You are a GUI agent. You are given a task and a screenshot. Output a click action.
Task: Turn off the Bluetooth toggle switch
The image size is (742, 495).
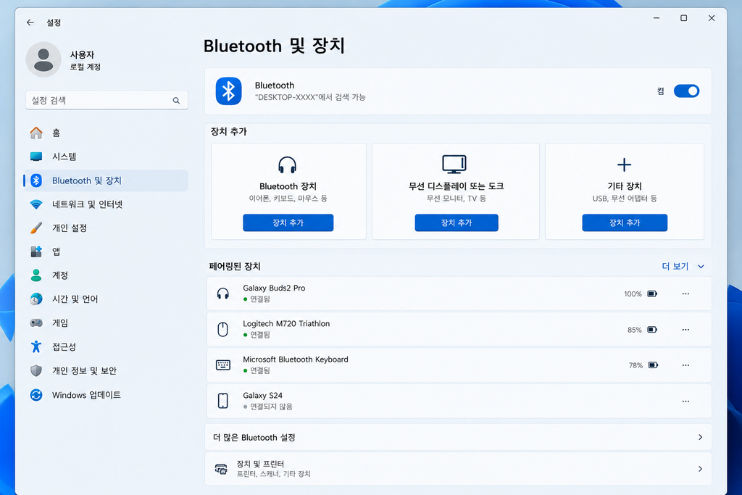687,91
